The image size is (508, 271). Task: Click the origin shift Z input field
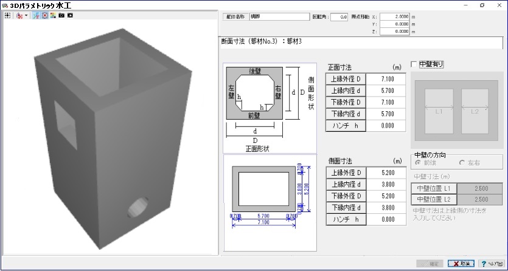point(395,32)
